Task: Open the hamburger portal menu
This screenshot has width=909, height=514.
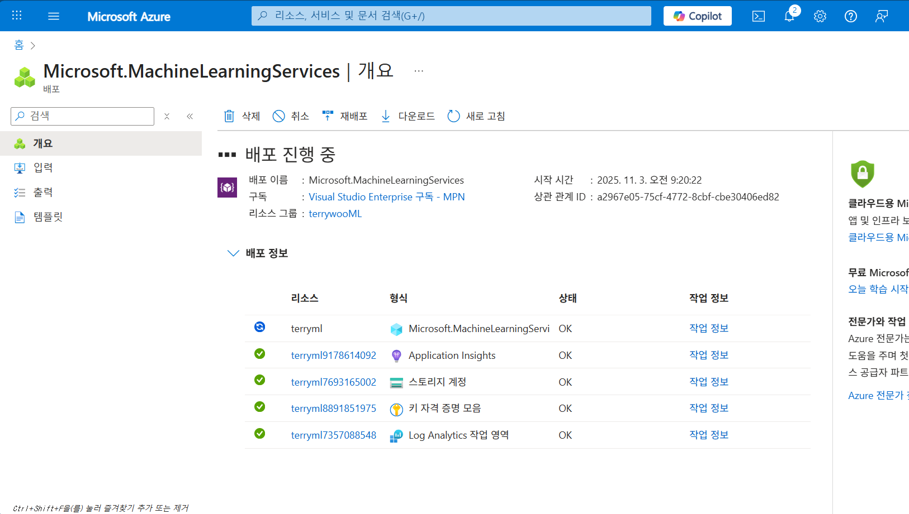Action: pyautogui.click(x=54, y=16)
